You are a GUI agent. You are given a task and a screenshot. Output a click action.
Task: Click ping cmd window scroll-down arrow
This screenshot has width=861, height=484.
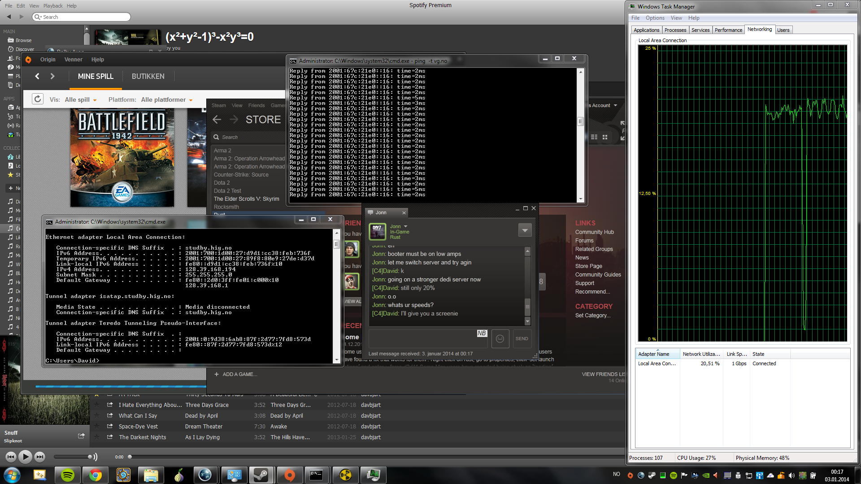click(580, 199)
